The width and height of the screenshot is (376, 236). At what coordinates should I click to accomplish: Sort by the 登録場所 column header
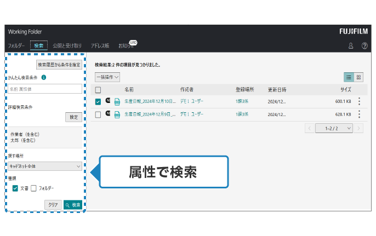[x=244, y=90]
